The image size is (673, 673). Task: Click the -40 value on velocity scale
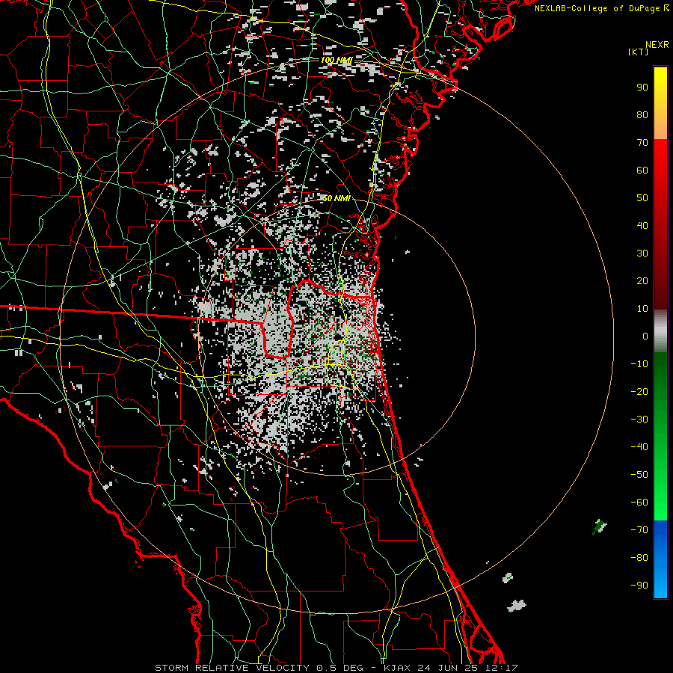tap(639, 447)
